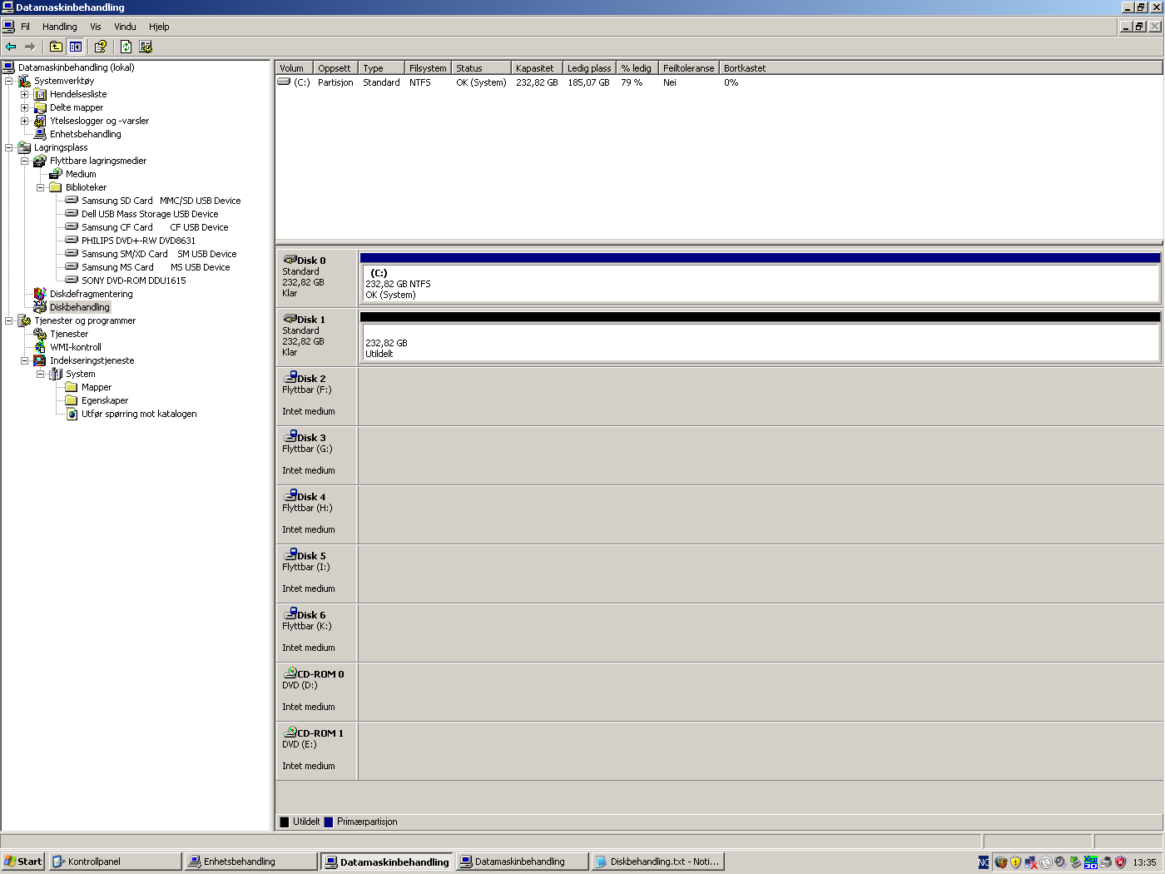
Task: Click the Mapper folder icon under System
Action: click(x=72, y=387)
